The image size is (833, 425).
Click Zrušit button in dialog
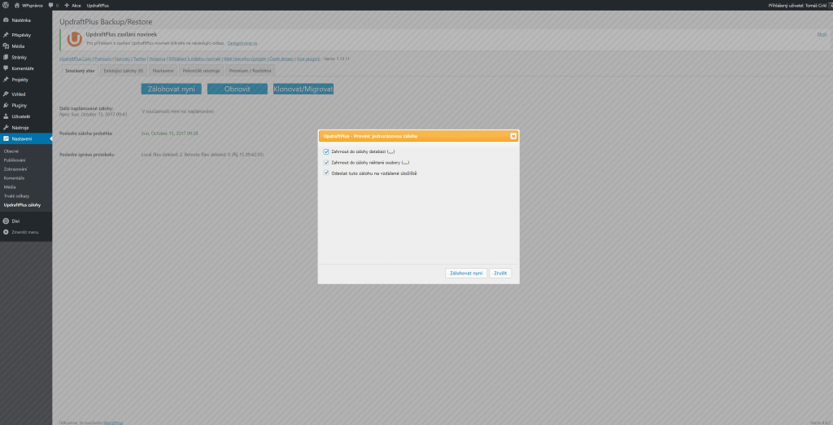(x=500, y=273)
